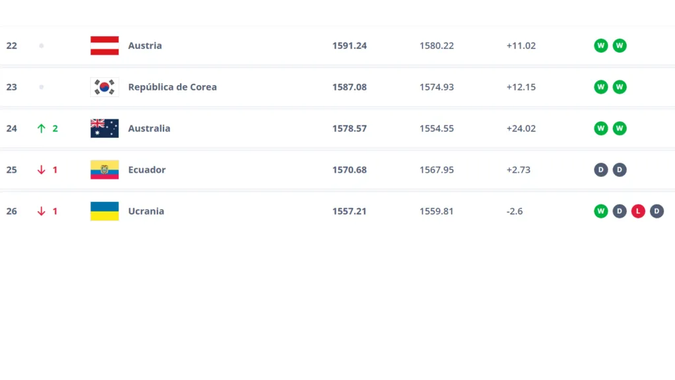Click the República de Corea flag icon

103,86
